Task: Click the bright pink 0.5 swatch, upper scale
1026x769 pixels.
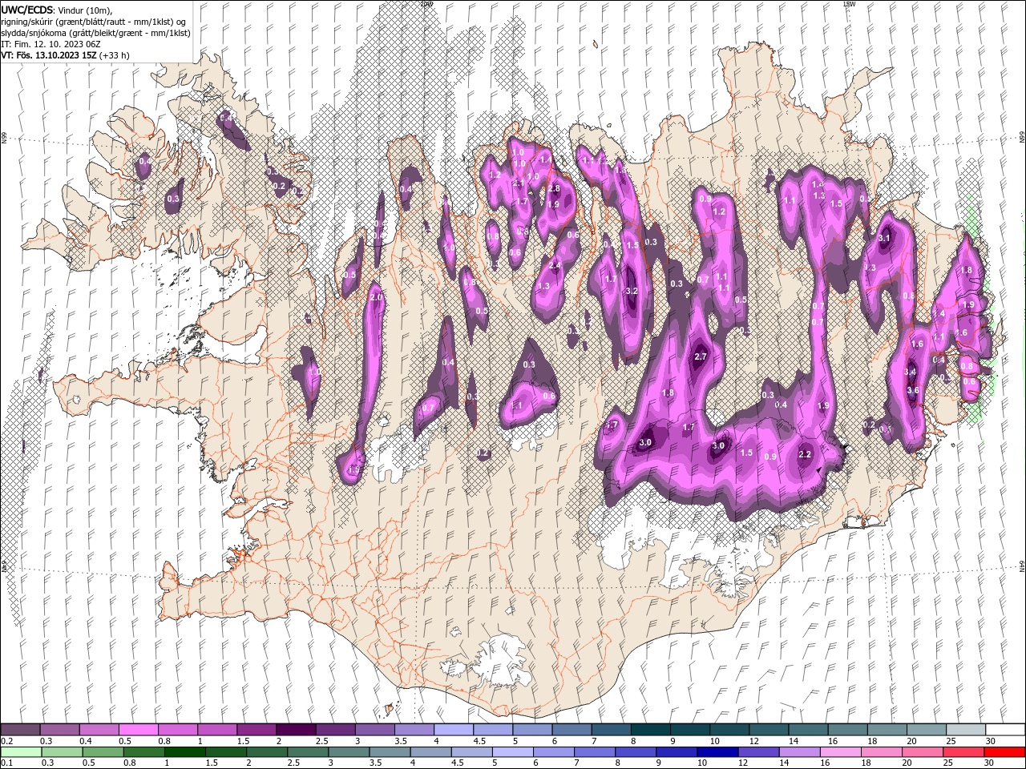Action: [138, 730]
